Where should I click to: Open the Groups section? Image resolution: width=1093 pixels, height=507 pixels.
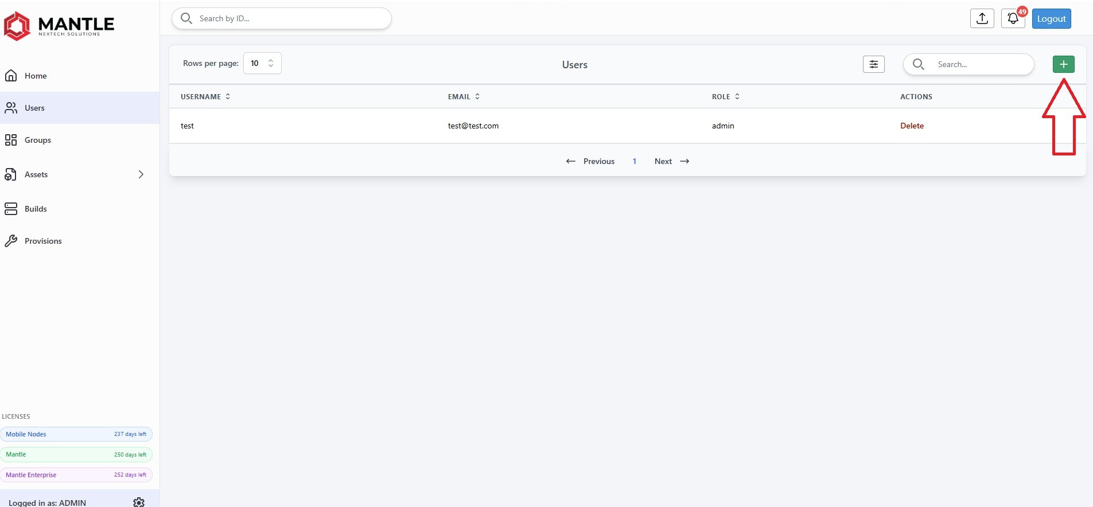click(x=38, y=140)
